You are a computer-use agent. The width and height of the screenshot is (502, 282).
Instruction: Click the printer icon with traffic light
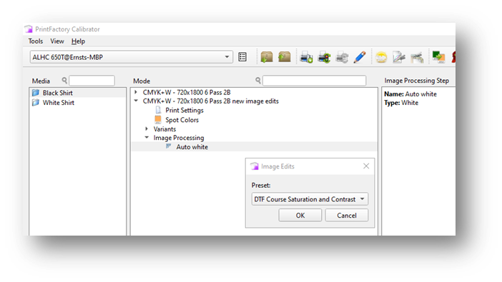(x=324, y=58)
